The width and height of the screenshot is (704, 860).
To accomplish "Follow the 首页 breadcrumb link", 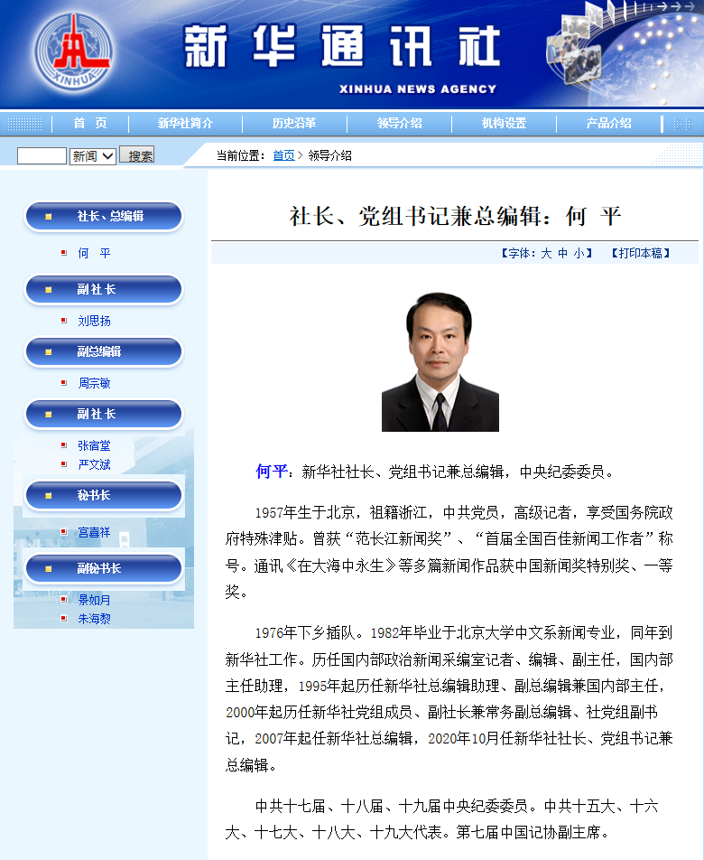I will [x=283, y=155].
